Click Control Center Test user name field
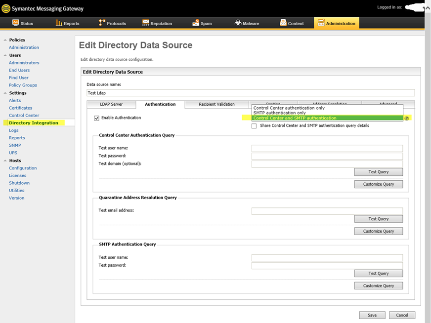Viewport: 431px width, 323px height. pos(327,148)
